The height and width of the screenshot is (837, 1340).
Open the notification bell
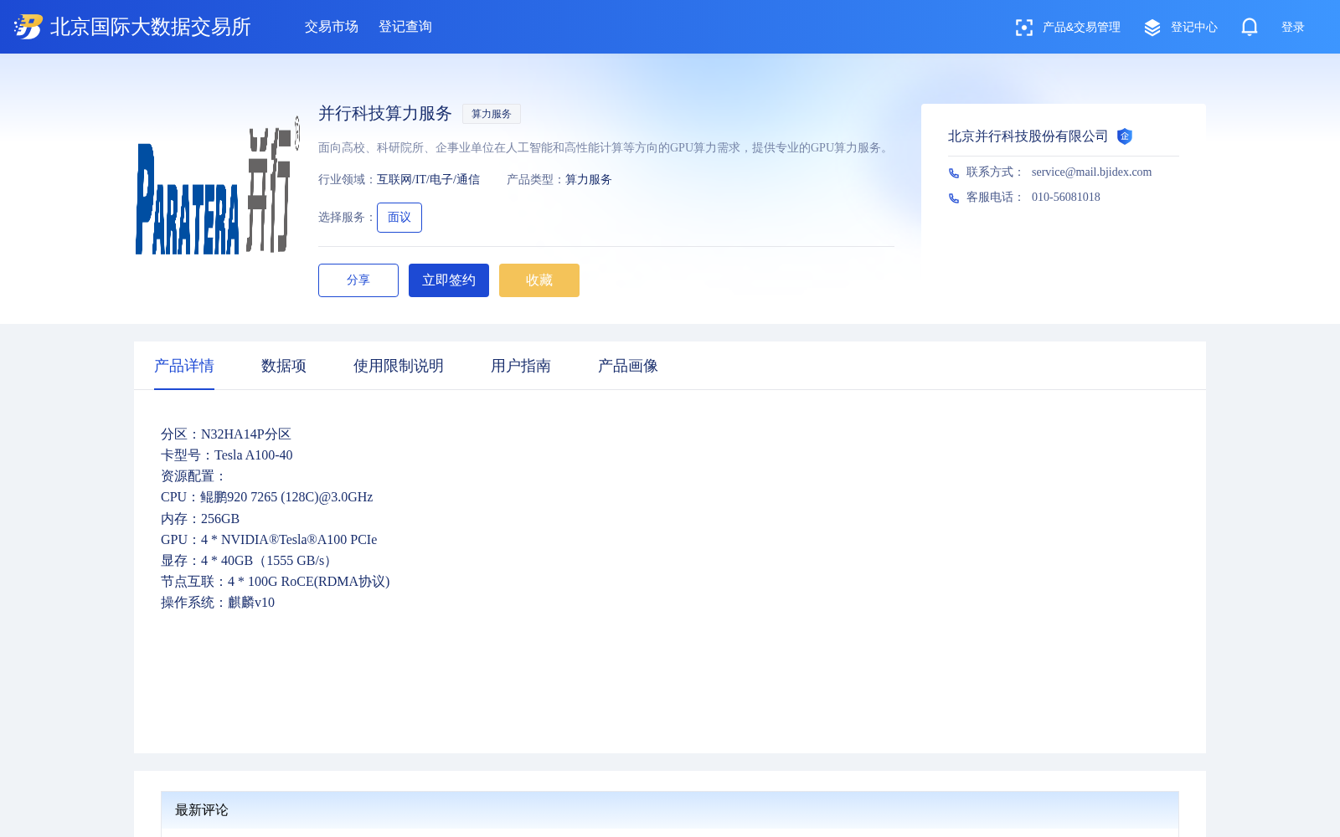pyautogui.click(x=1250, y=27)
